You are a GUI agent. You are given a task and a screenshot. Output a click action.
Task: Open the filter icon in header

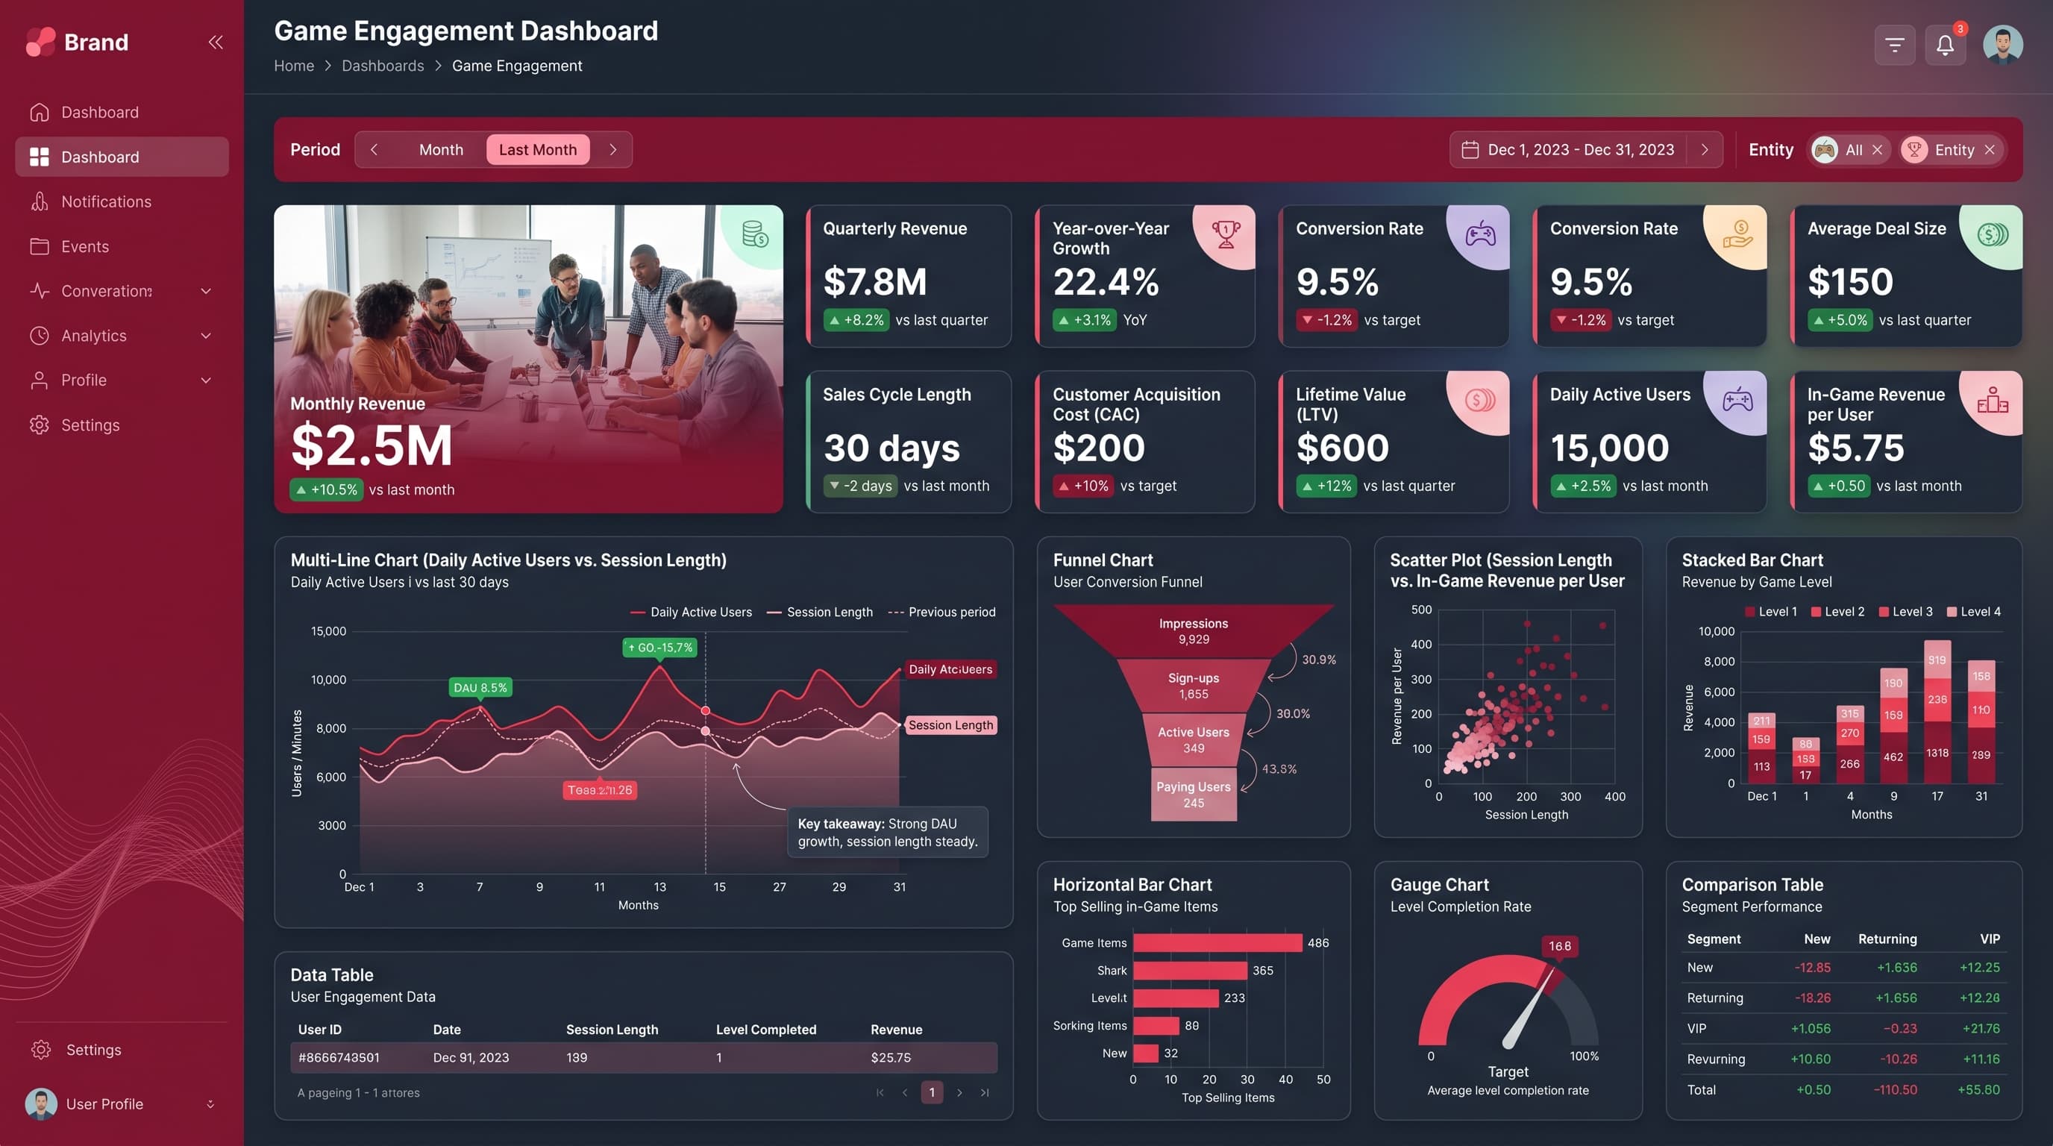pos(1894,46)
